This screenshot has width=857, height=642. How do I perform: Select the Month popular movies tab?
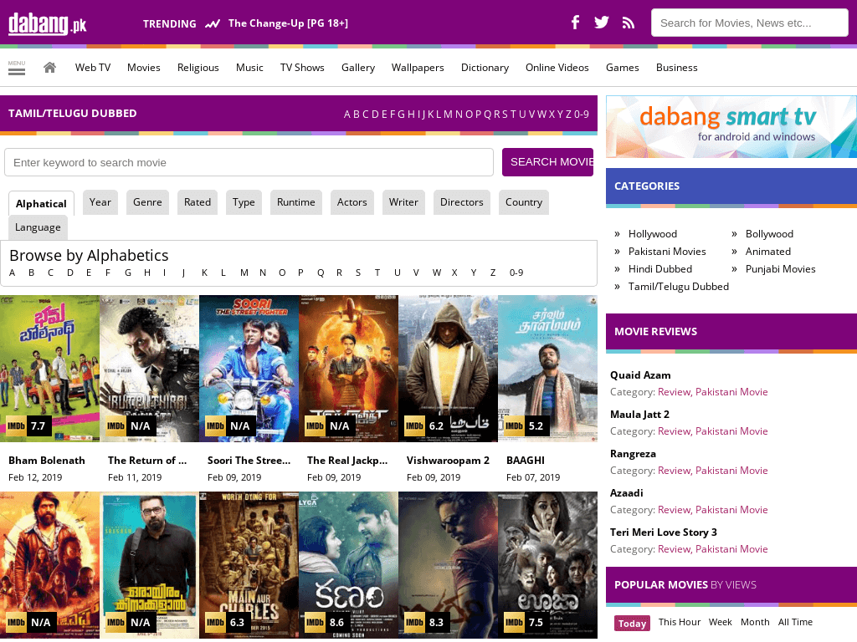click(x=755, y=622)
